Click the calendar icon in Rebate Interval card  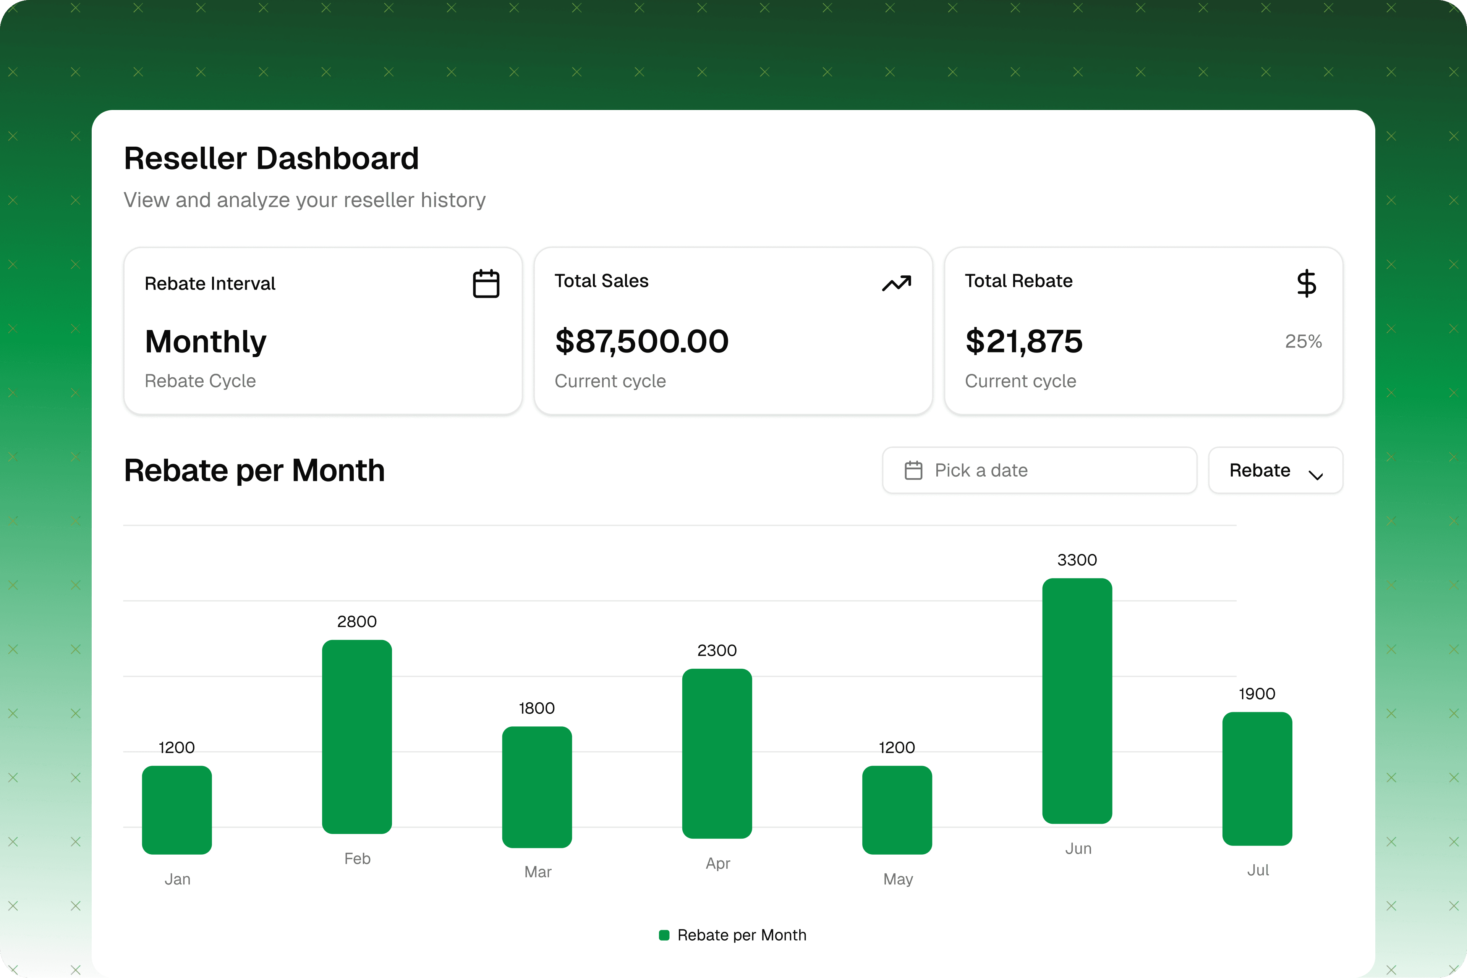click(486, 284)
